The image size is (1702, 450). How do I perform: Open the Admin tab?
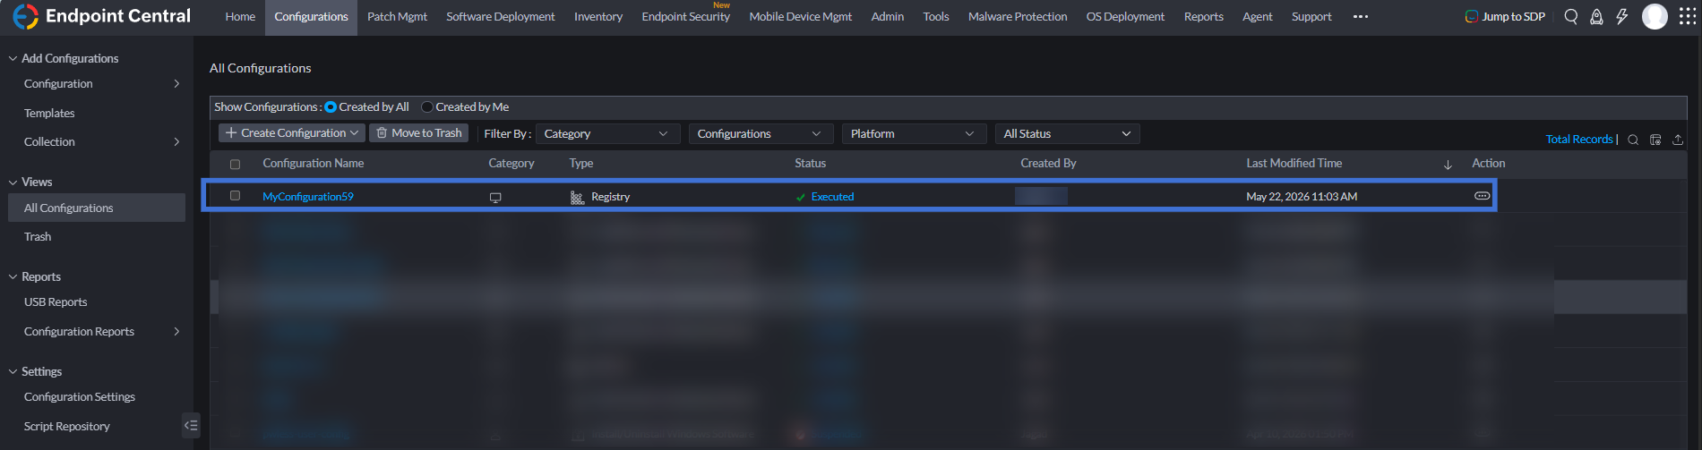[888, 16]
